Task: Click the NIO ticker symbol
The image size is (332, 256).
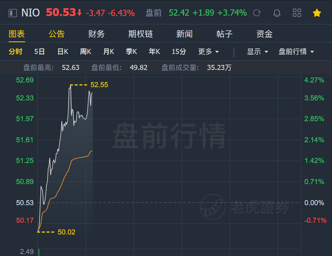Action: pos(31,13)
